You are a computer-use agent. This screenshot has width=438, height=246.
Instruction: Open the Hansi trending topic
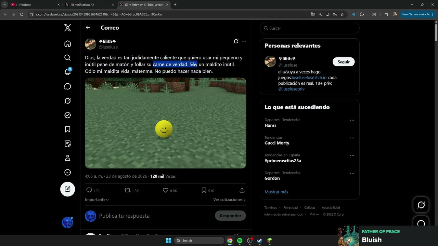coord(270,125)
